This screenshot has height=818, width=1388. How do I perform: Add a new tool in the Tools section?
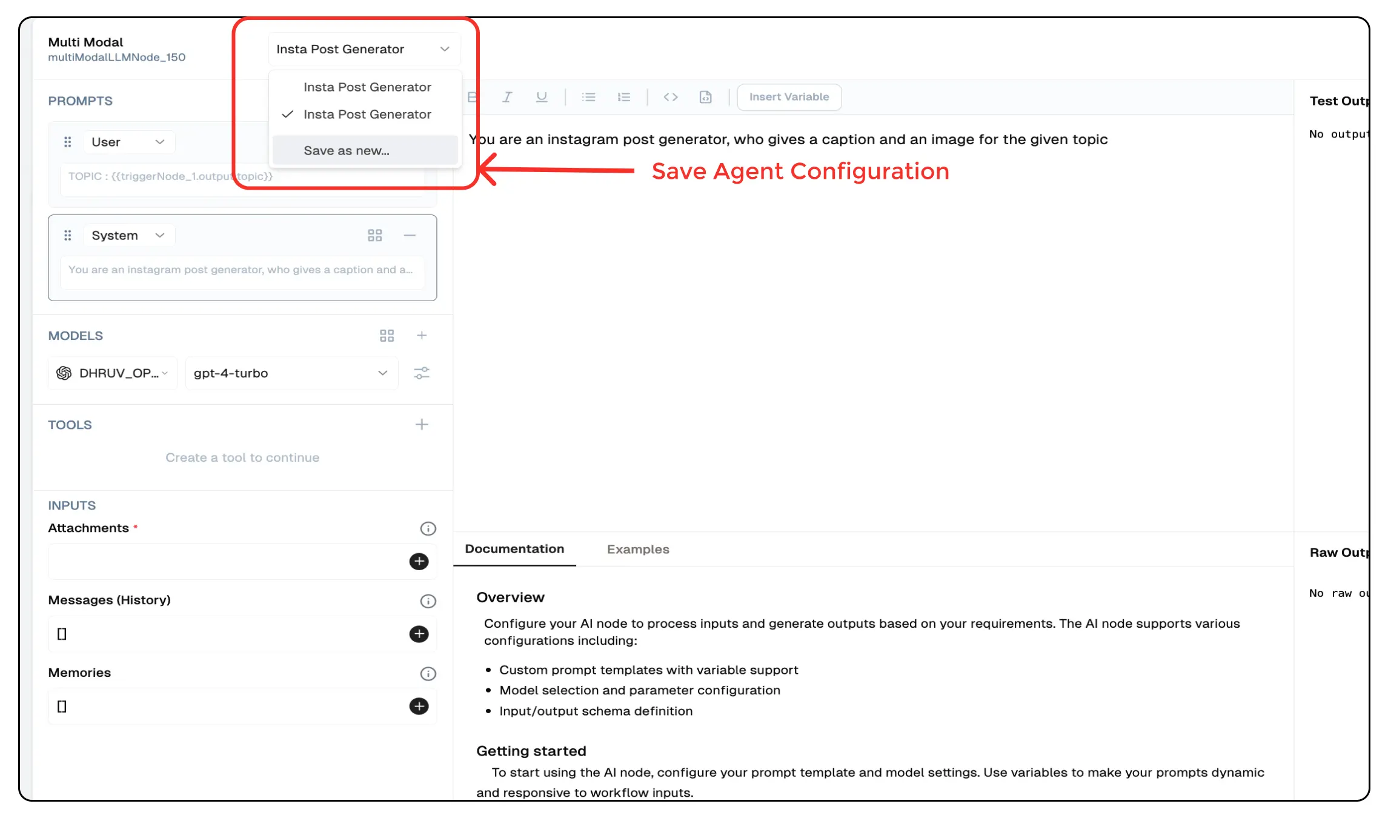click(x=422, y=424)
